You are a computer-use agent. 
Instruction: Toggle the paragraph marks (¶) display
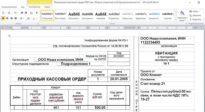coord(37,13)
